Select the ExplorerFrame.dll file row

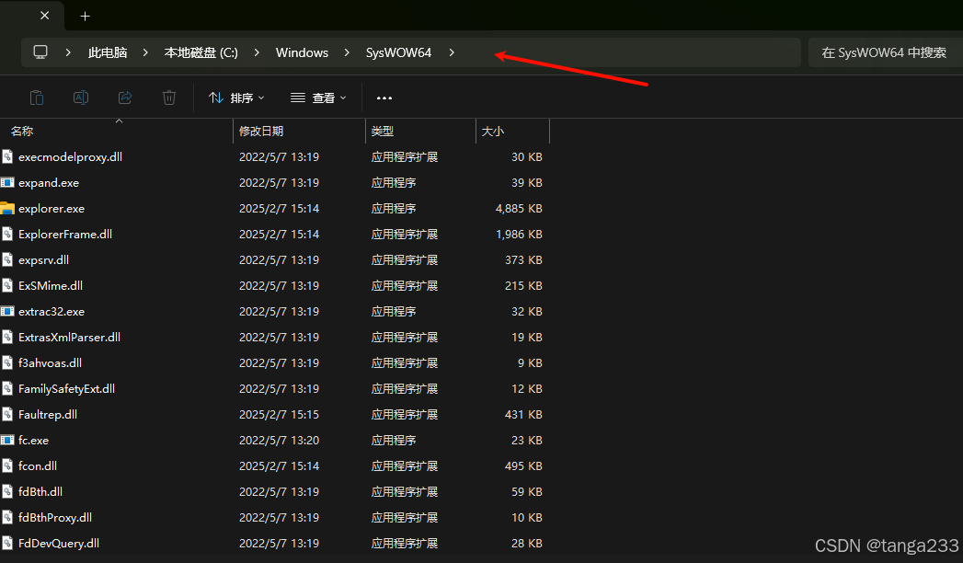tap(68, 234)
